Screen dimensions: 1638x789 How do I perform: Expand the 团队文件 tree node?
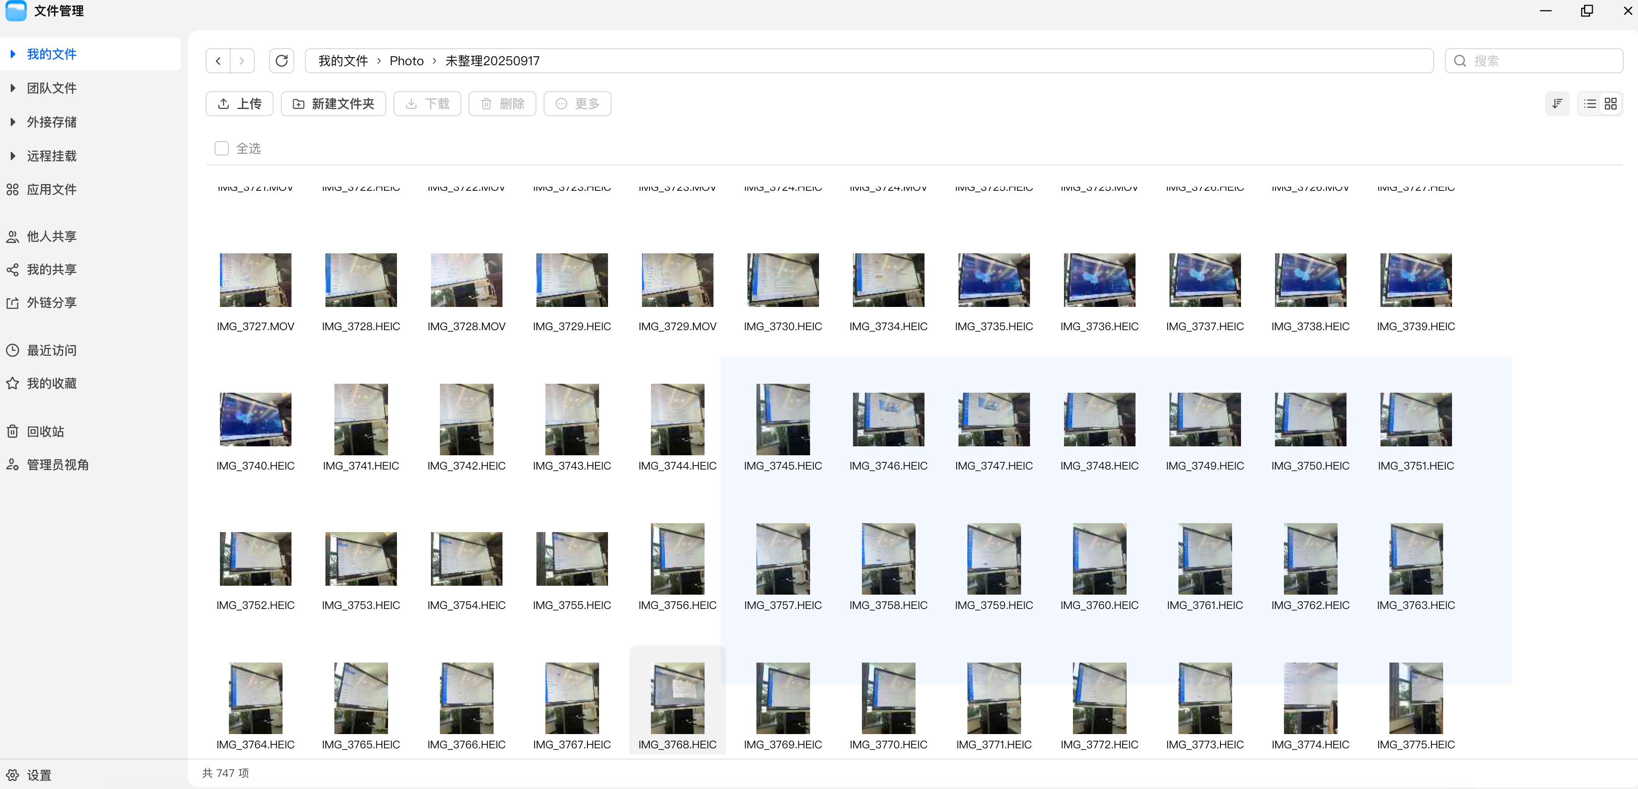(13, 88)
